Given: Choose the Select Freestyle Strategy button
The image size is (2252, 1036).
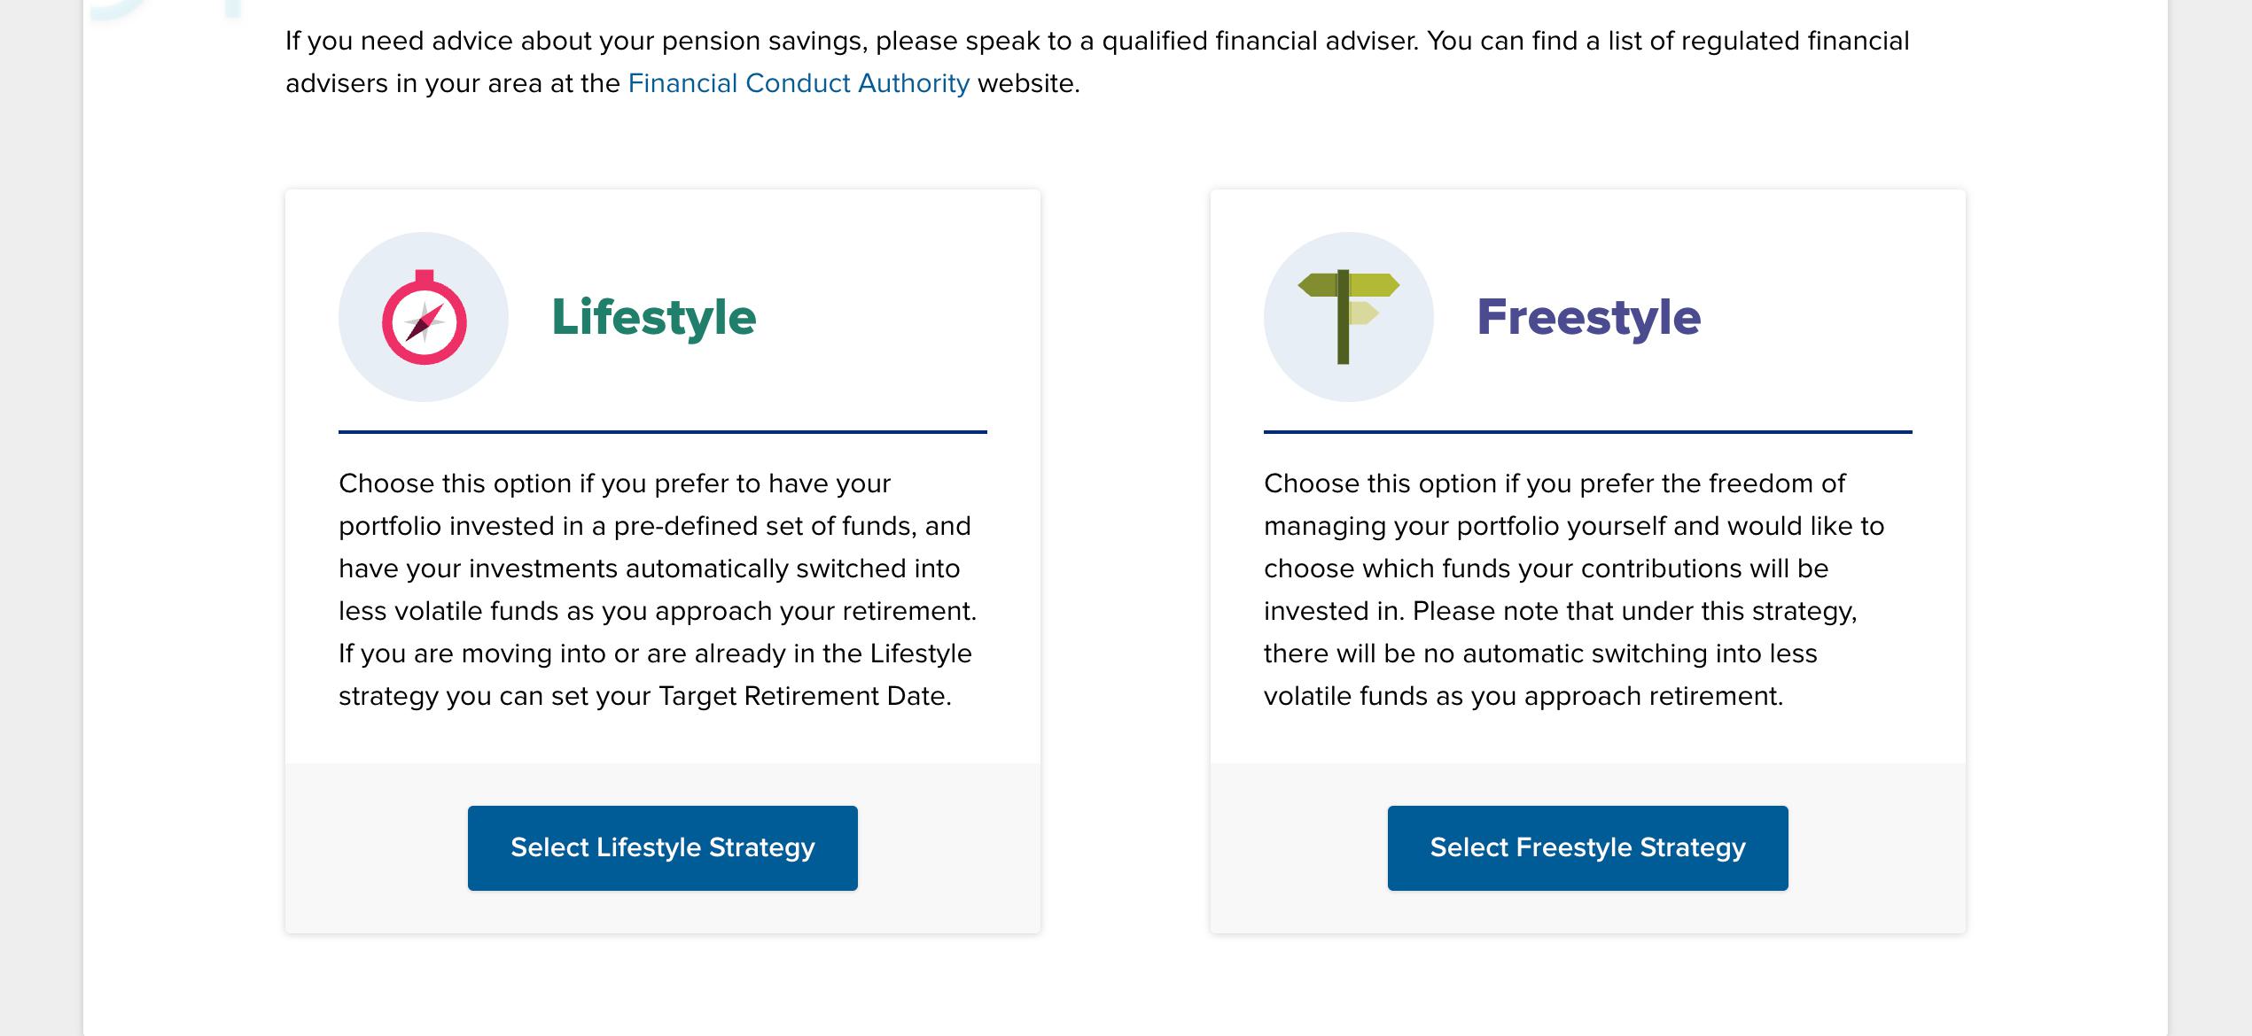Looking at the screenshot, I should (x=1587, y=847).
